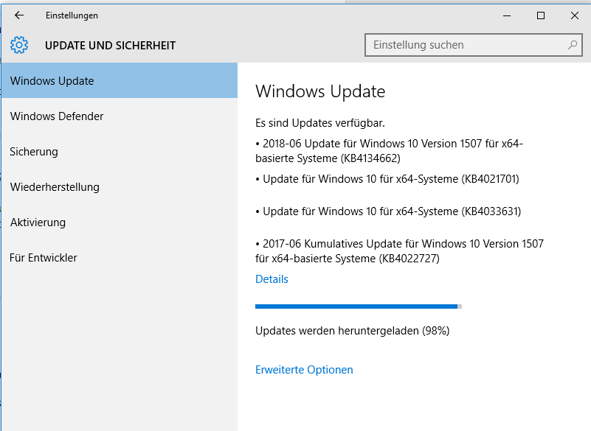Go back with the arrow icon
Image resolution: width=591 pixels, height=431 pixels.
click(x=19, y=15)
